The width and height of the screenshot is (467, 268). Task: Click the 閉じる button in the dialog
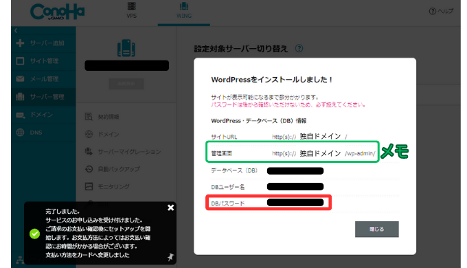coord(377,230)
